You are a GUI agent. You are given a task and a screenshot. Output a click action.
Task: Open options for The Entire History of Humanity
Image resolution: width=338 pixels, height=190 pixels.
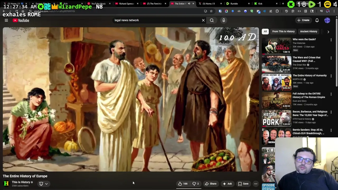pos(331,76)
